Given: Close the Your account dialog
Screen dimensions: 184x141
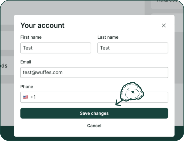Looking at the screenshot, I should [164, 26].
